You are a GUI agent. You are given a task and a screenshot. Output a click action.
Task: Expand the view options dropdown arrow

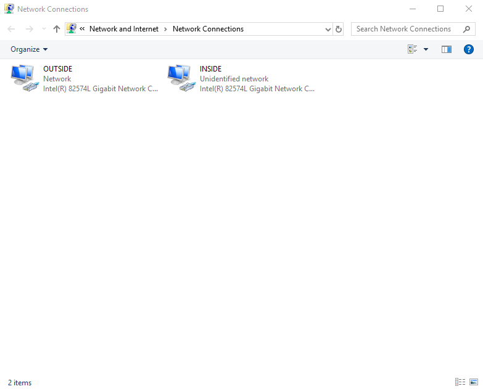pos(426,49)
